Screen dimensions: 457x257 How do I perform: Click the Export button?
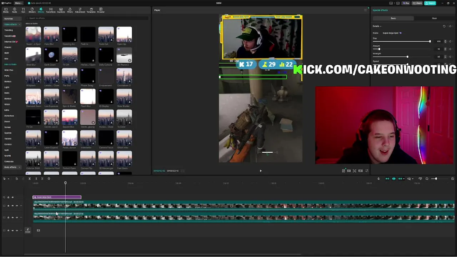click(430, 3)
